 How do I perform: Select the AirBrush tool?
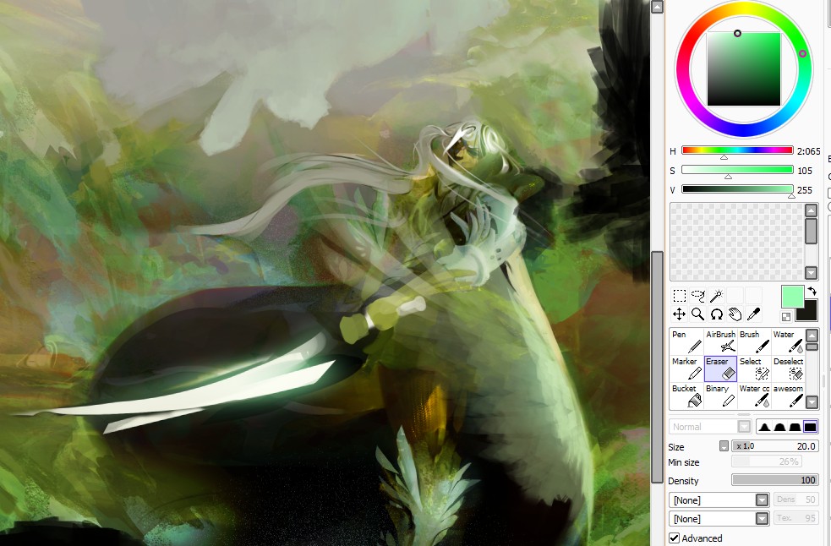[x=720, y=342]
